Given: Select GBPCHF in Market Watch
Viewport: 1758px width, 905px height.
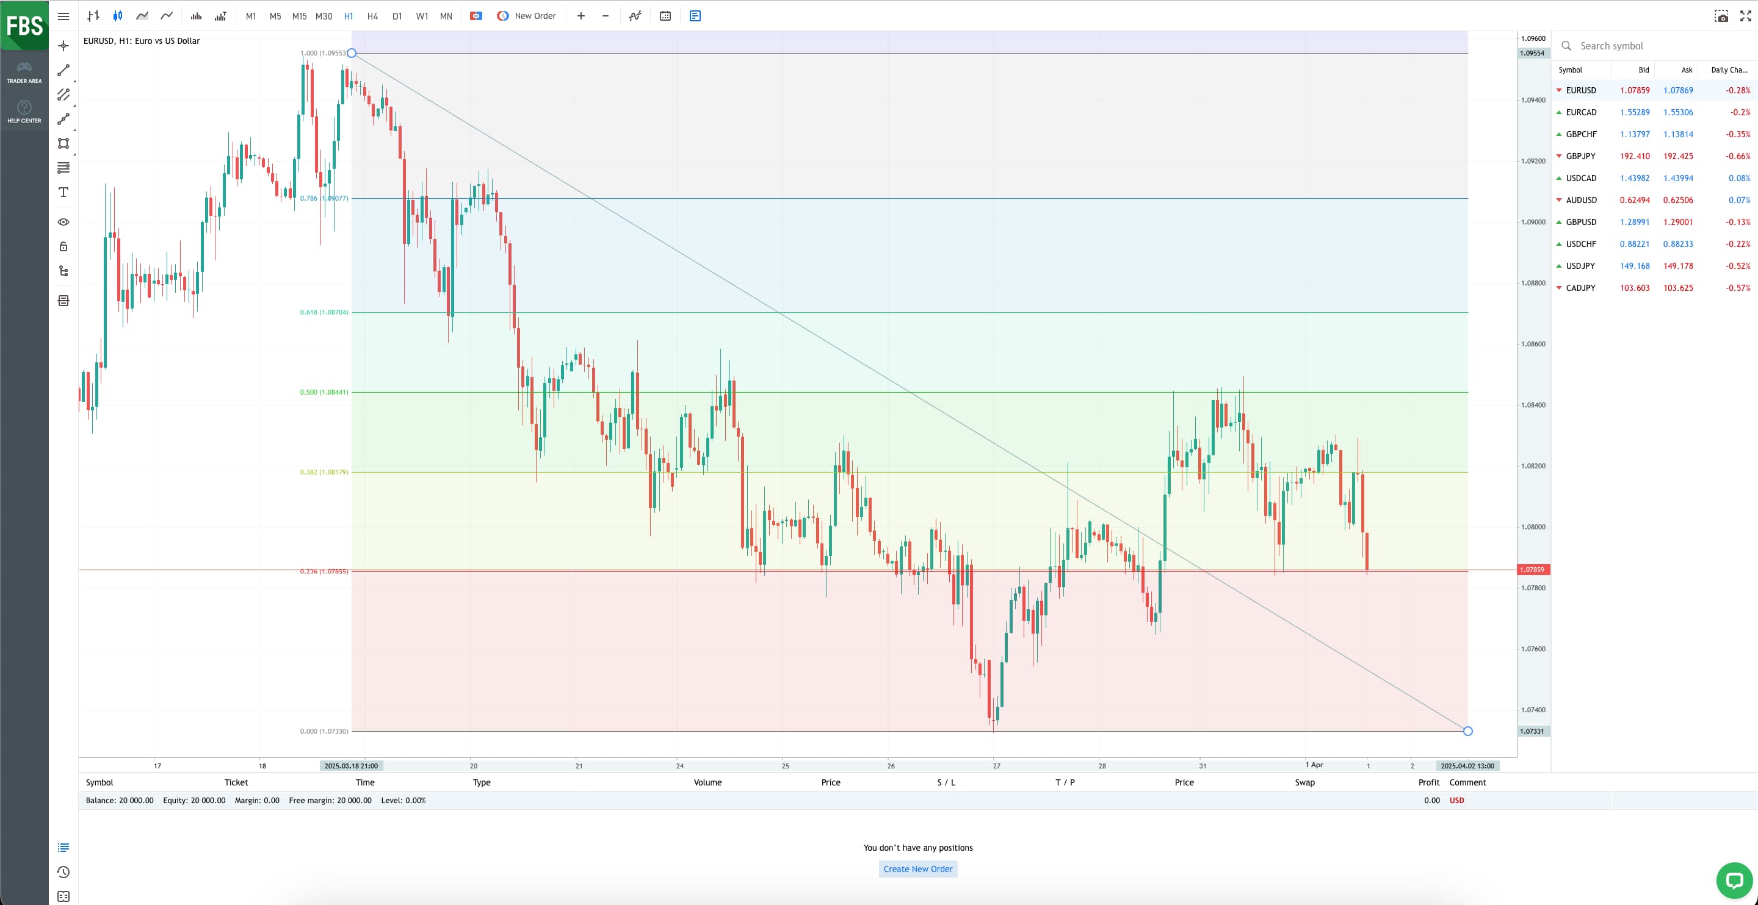Looking at the screenshot, I should pos(1654,134).
